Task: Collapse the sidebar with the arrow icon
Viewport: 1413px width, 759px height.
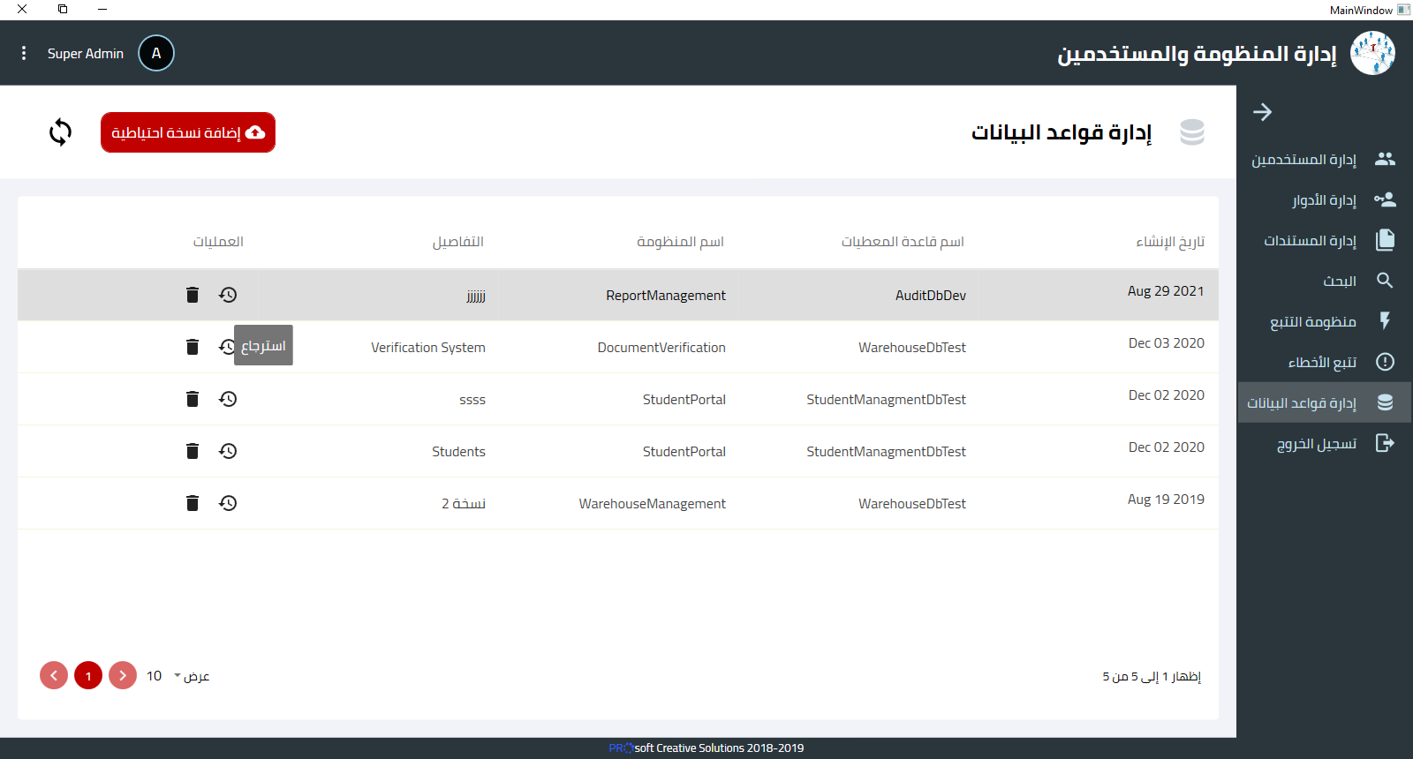Action: pyautogui.click(x=1263, y=112)
